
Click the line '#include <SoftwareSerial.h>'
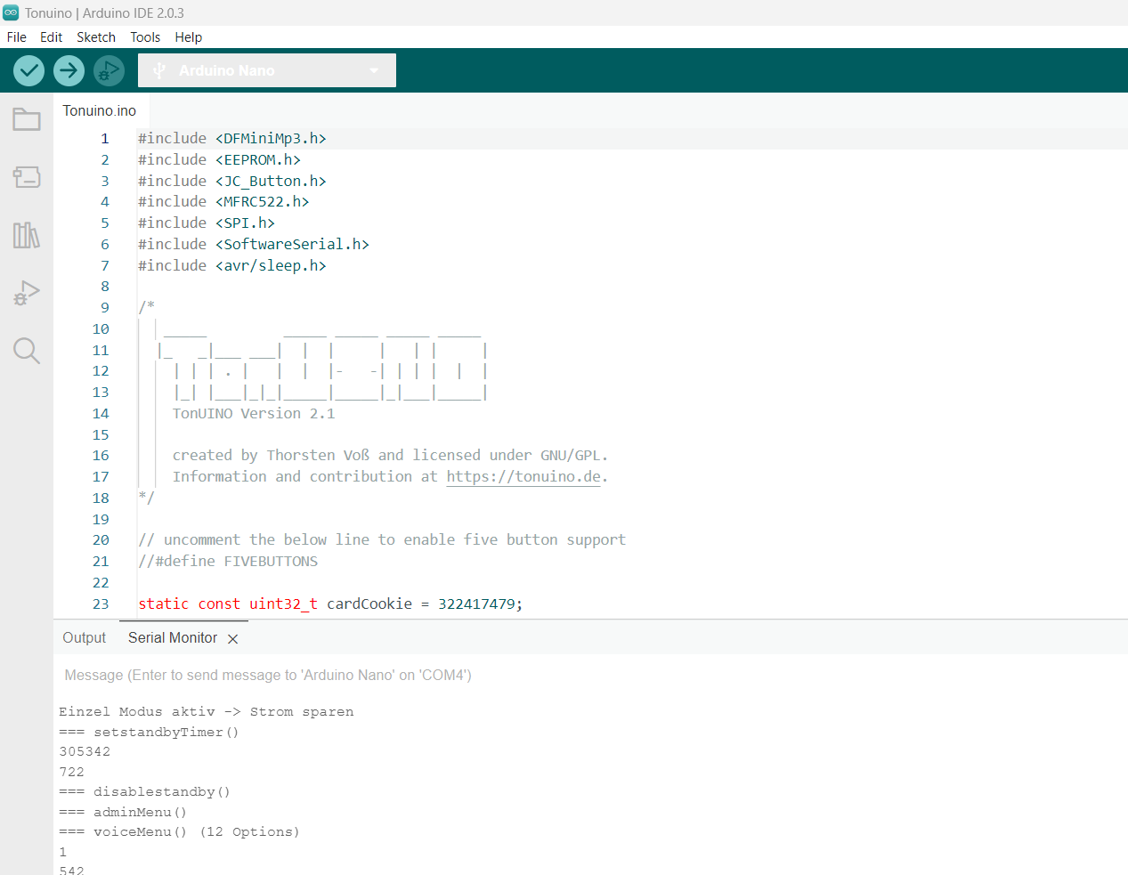[x=254, y=244]
